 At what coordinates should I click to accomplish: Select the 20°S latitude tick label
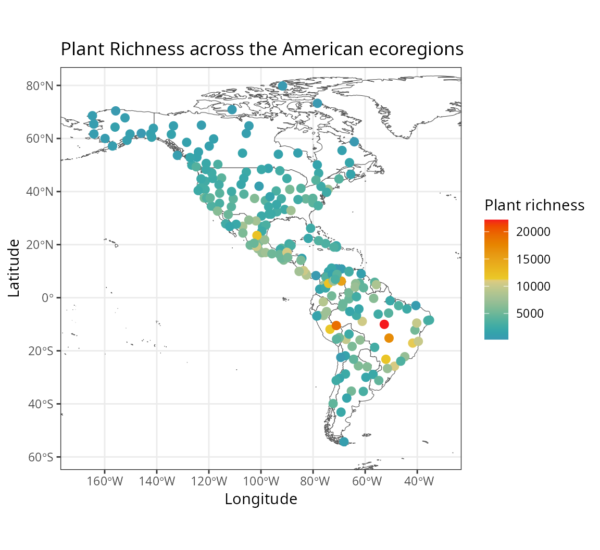(41, 351)
